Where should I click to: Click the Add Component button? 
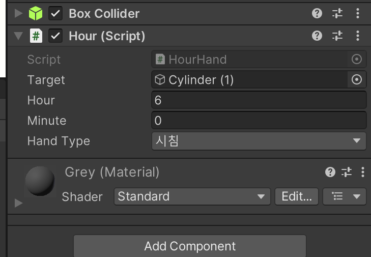coord(189,246)
